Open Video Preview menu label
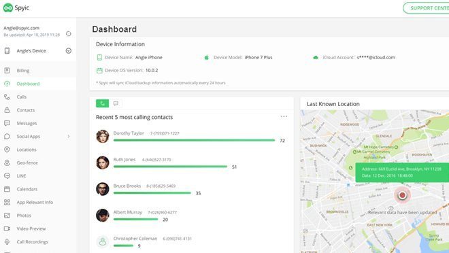 click(x=31, y=229)
